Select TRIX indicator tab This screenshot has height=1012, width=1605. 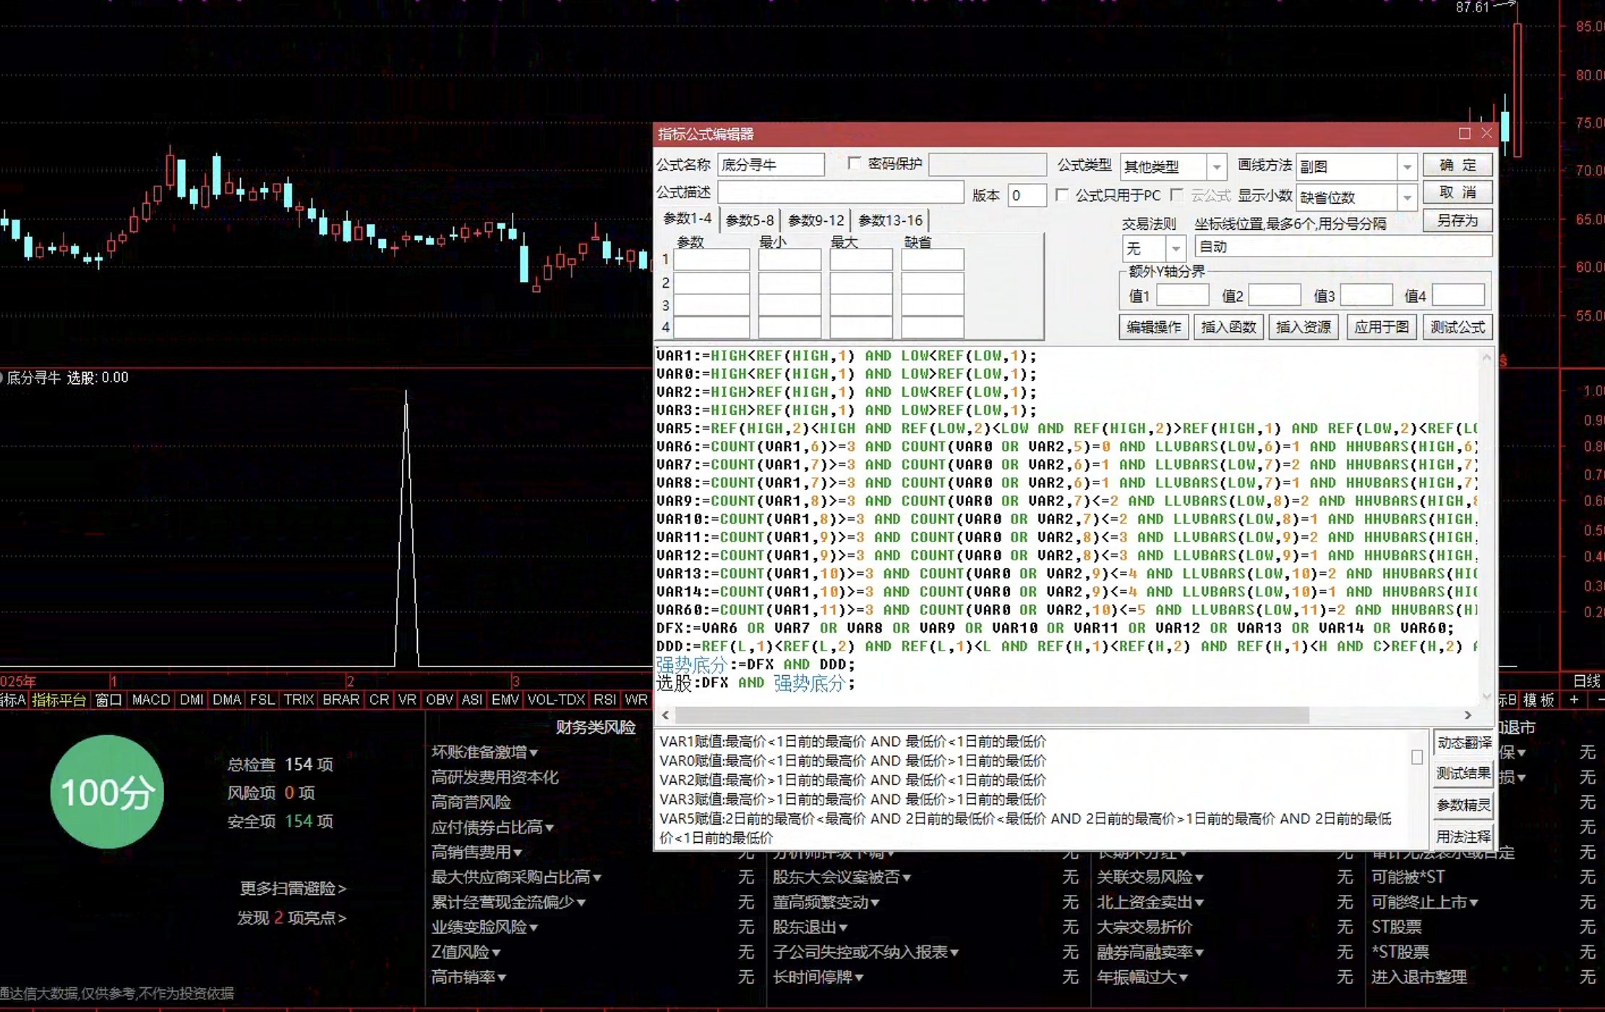coord(298,700)
